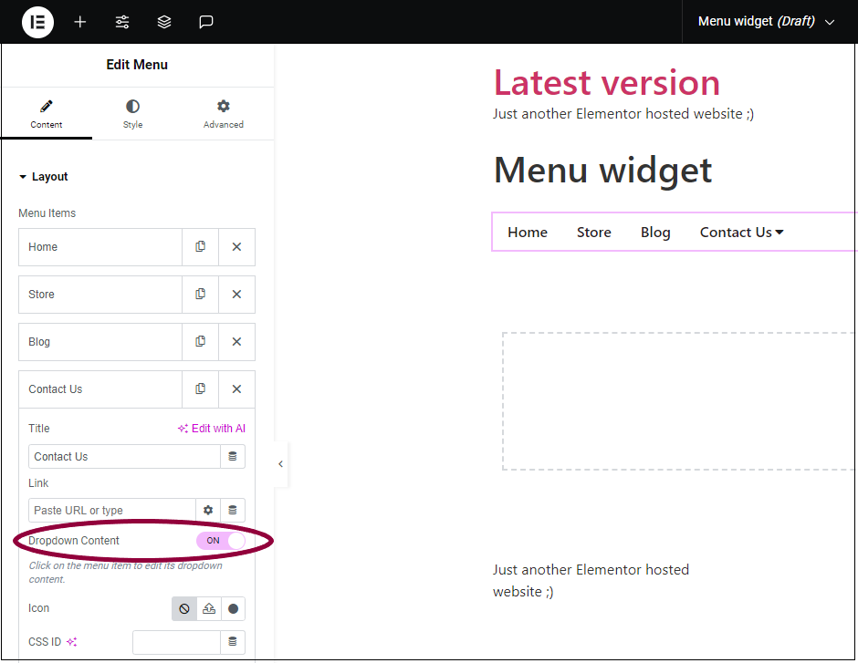Image resolution: width=858 pixels, height=663 pixels.
Task: Remove the Blog menu item
Action: pos(236,342)
